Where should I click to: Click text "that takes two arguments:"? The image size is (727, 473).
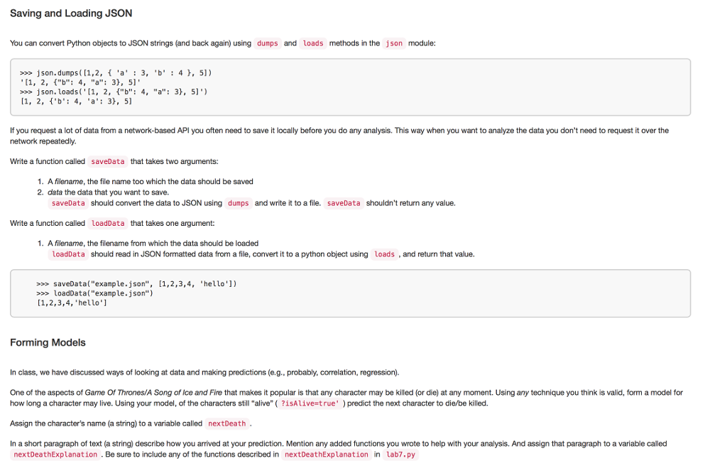point(175,161)
